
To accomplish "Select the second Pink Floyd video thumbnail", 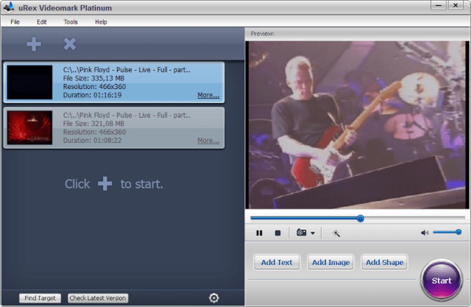I will tap(29, 128).
